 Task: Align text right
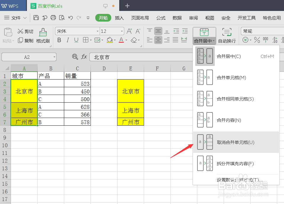167,40
